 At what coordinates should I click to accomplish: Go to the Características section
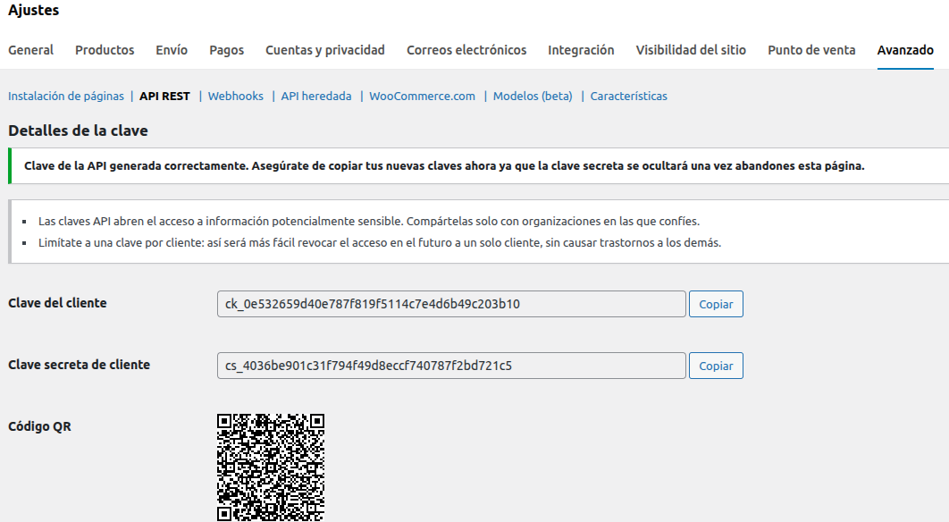(x=628, y=96)
